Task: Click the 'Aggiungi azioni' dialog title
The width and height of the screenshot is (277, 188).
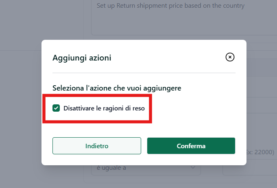Action: pyautogui.click(x=82, y=58)
